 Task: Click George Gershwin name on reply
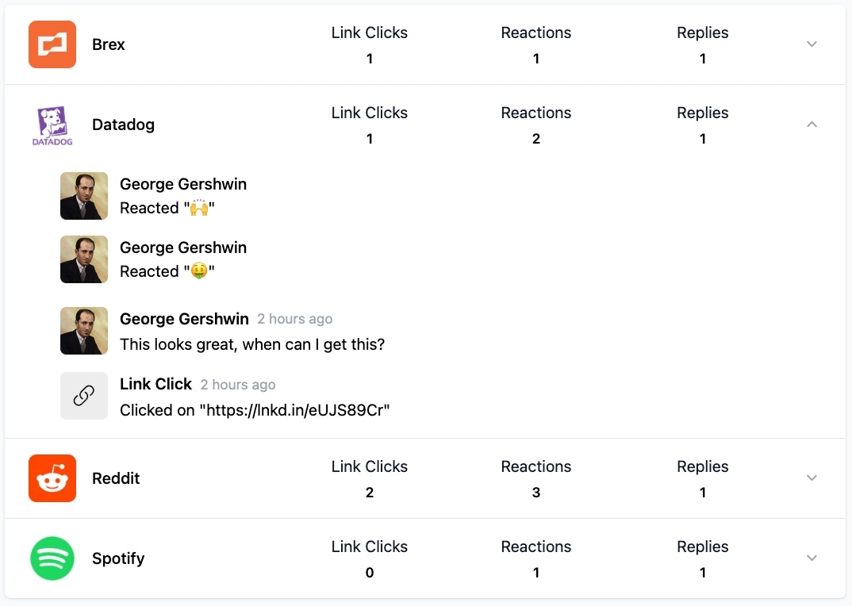(184, 319)
